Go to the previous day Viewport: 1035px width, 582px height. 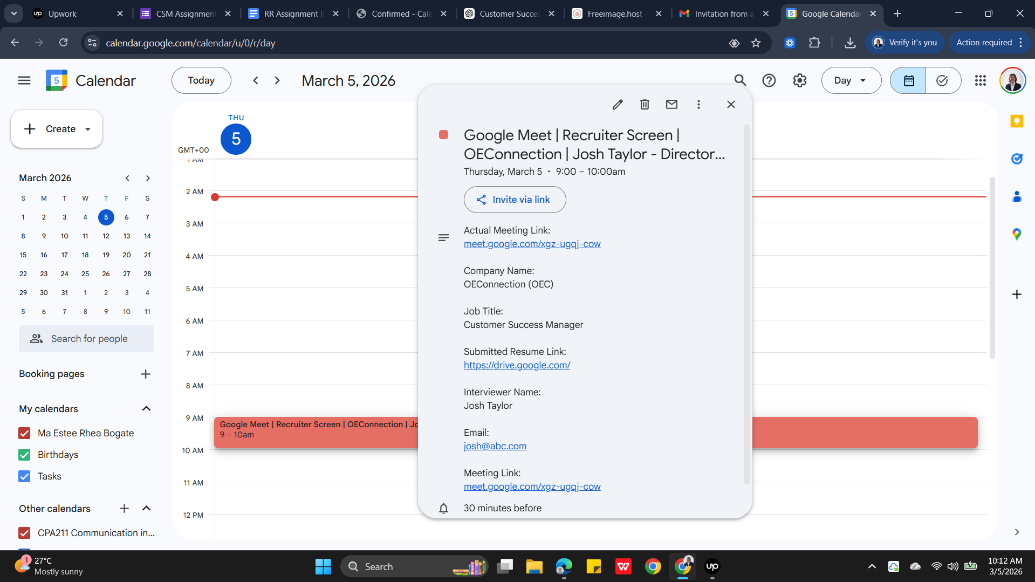click(256, 80)
